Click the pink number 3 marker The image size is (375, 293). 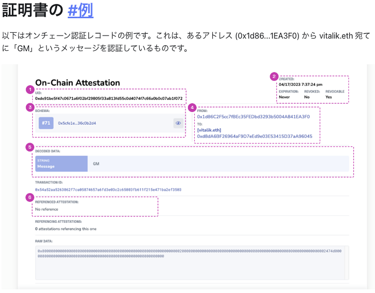point(30,107)
